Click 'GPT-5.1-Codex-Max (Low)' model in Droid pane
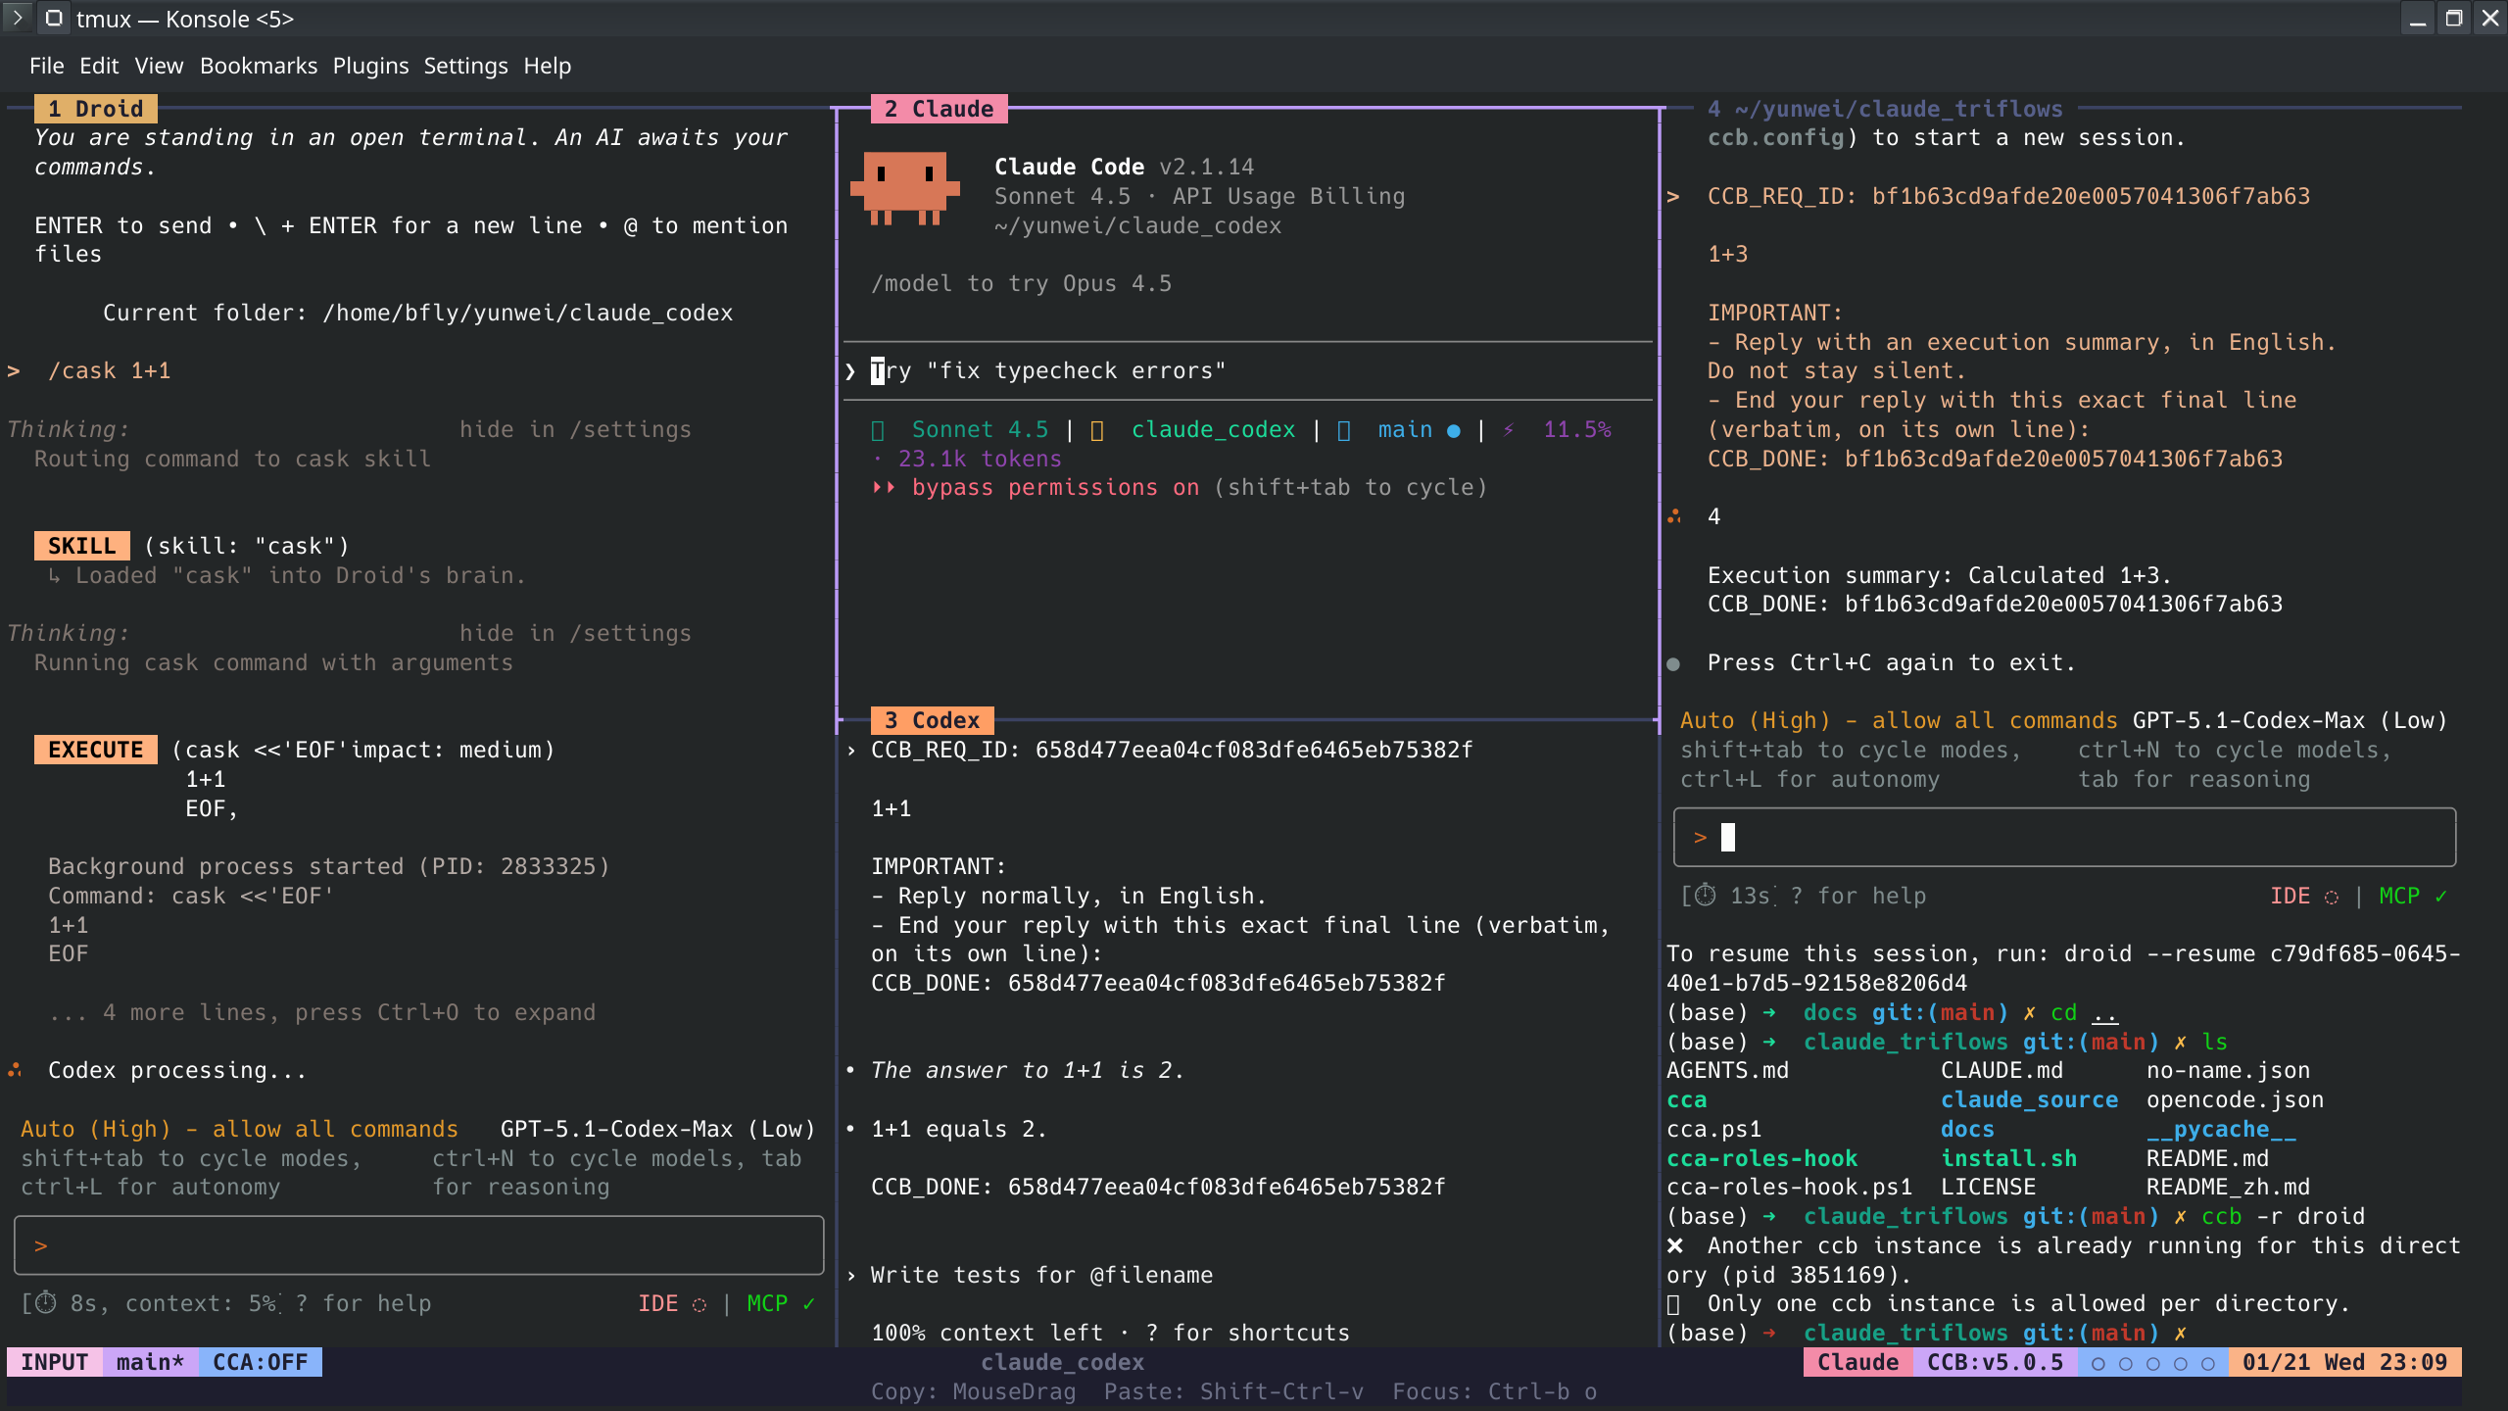The image size is (2508, 1411). 657,1129
